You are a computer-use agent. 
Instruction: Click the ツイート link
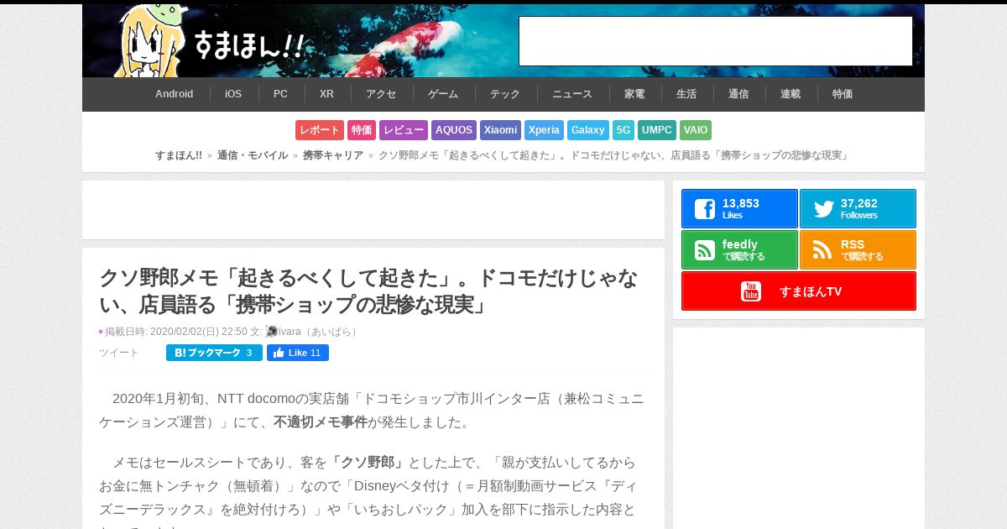(119, 353)
